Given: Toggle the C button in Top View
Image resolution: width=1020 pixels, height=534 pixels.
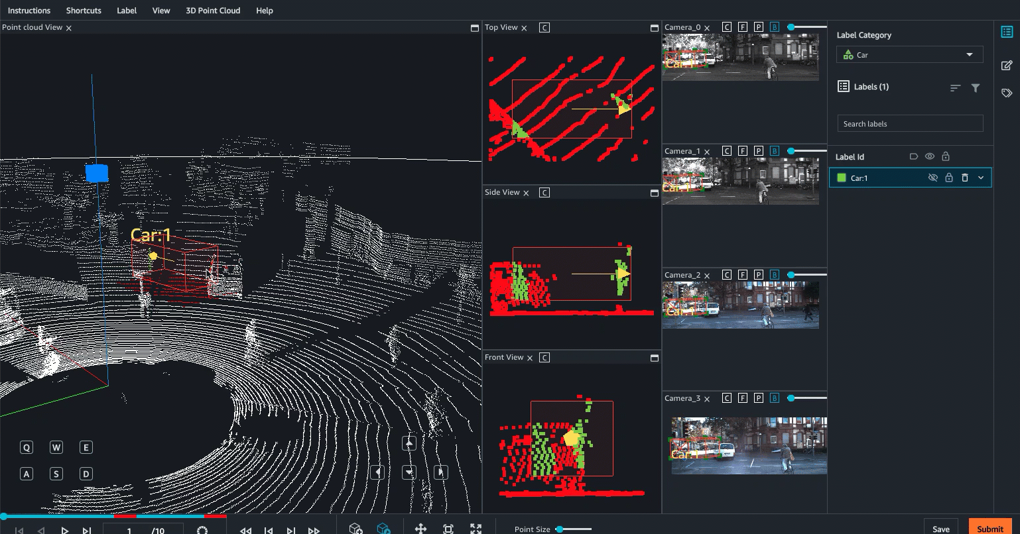Looking at the screenshot, I should 544,28.
